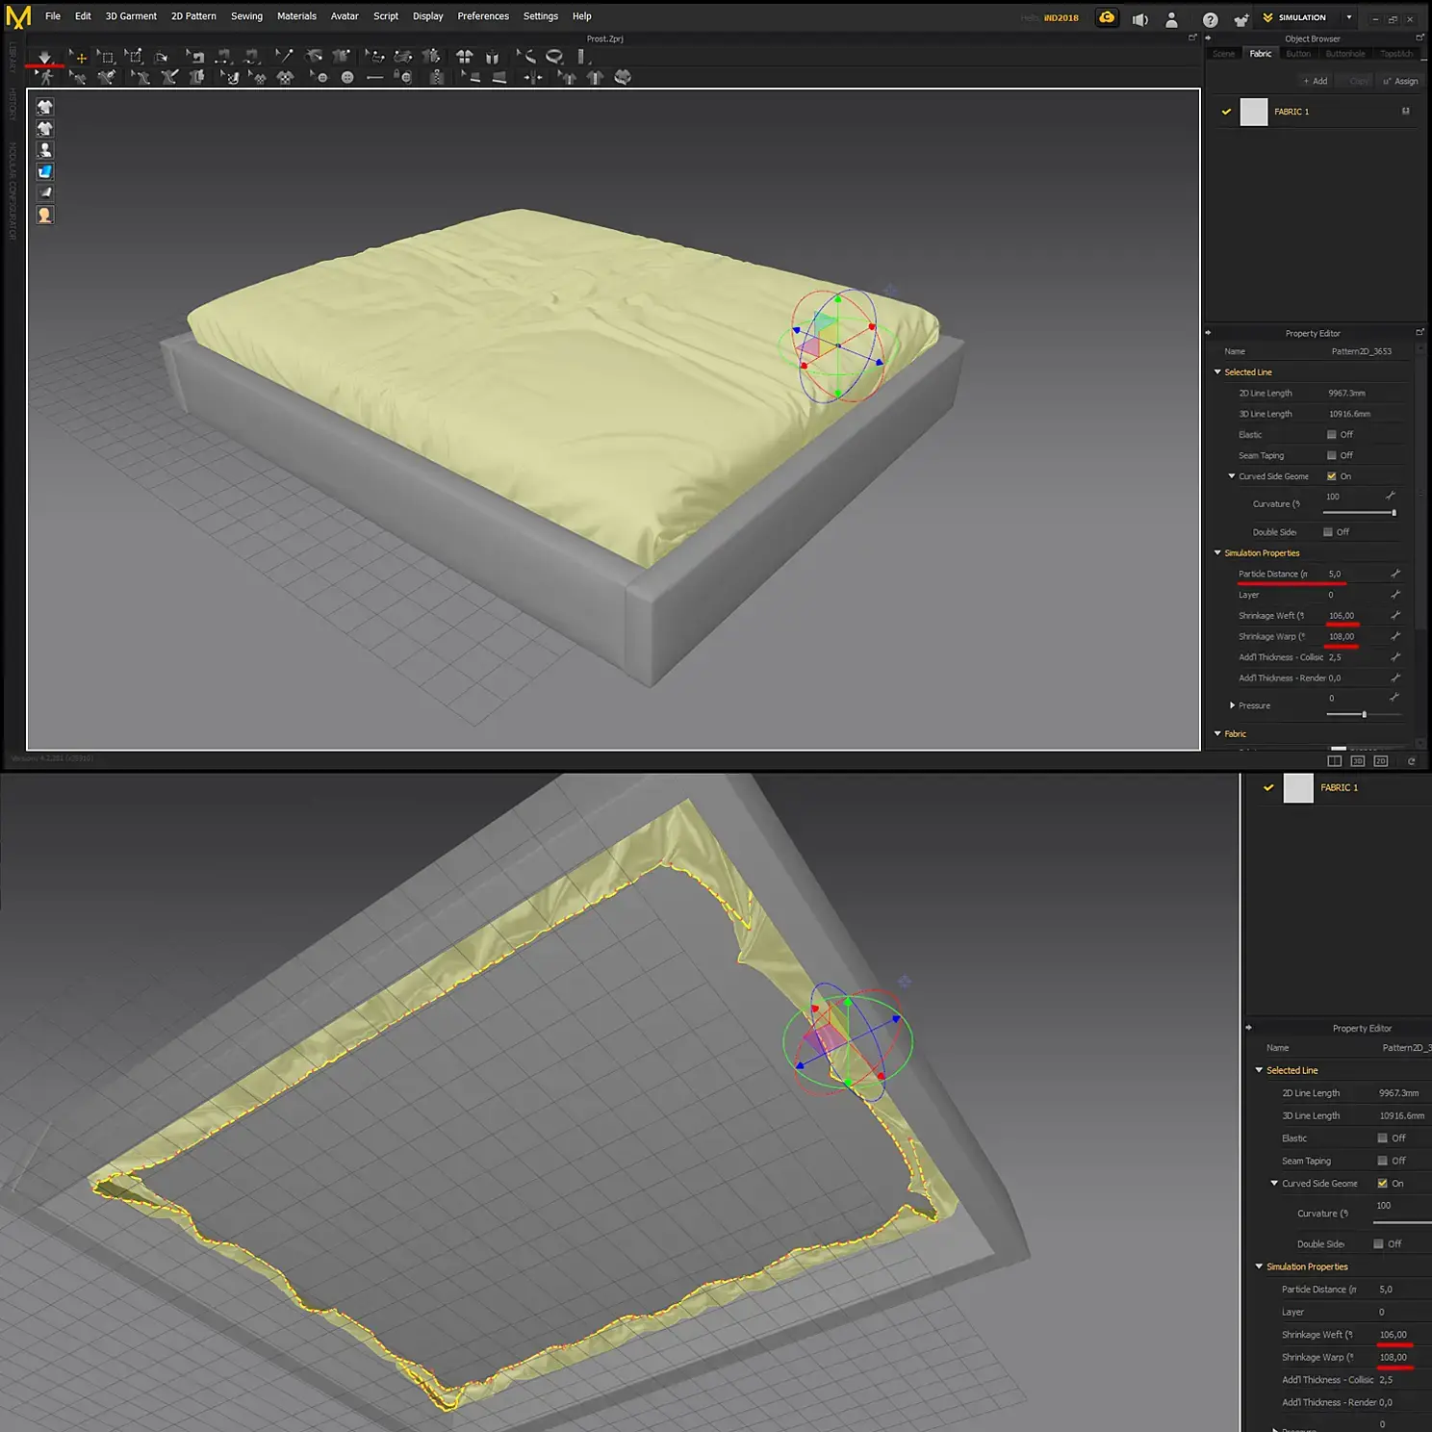Click the FABRIC 1 color swatch (top panel)
This screenshot has height=1432, width=1432.
pyautogui.click(x=1254, y=112)
